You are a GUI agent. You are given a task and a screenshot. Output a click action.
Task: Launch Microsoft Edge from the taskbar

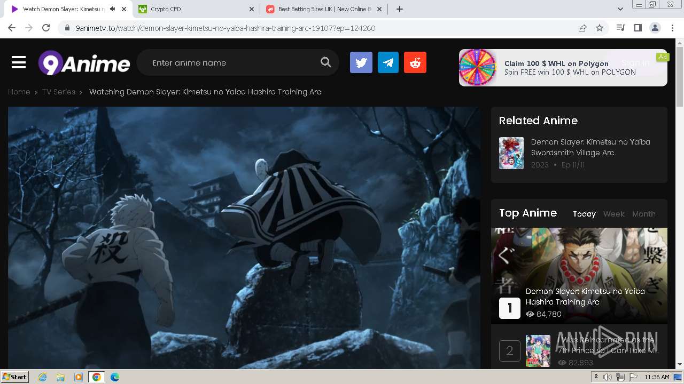[x=114, y=377]
